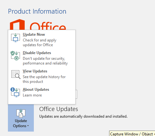Click the partially hidden button behind menu
Screen dimensions: 155x136
click(76, 94)
